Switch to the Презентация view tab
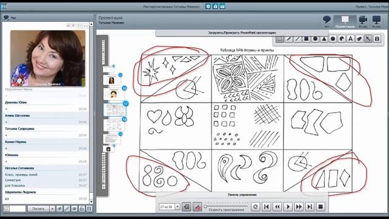 345,21
